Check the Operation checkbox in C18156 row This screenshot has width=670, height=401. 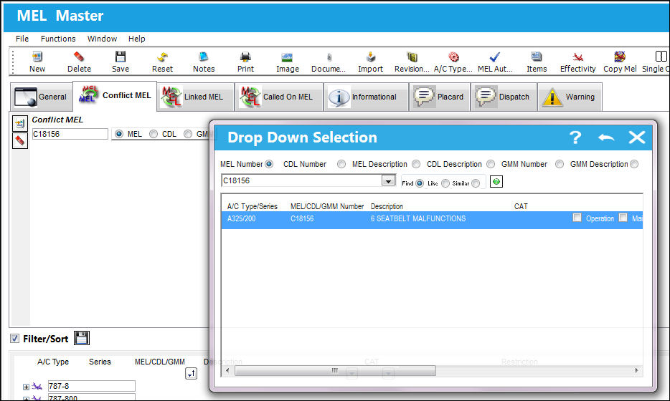(577, 218)
